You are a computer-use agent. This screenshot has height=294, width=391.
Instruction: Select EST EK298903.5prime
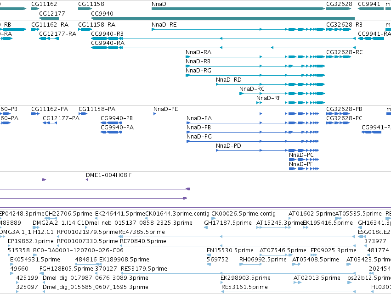(x=221, y=283)
